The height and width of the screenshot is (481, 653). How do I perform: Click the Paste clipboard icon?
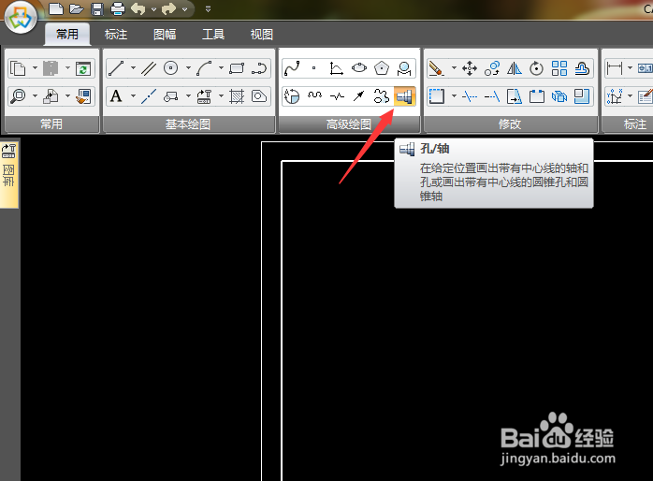click(51, 68)
